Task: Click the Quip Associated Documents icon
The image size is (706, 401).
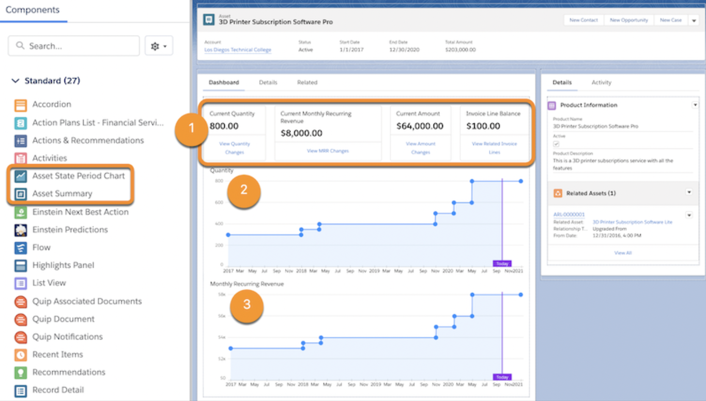Action: click(21, 302)
